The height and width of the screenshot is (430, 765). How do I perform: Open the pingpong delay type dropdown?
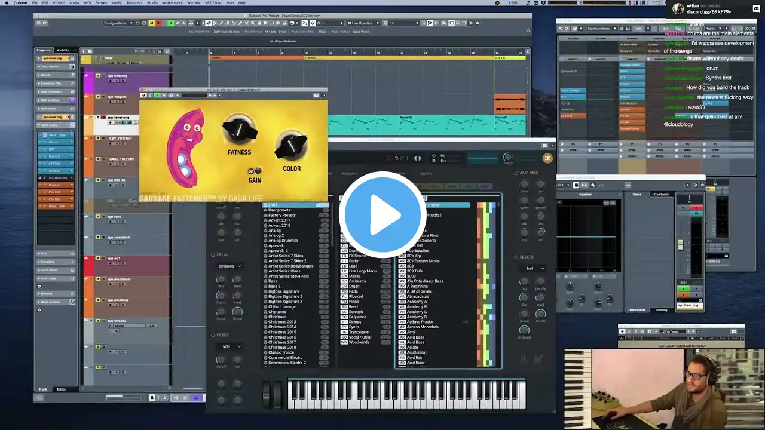[x=230, y=266]
